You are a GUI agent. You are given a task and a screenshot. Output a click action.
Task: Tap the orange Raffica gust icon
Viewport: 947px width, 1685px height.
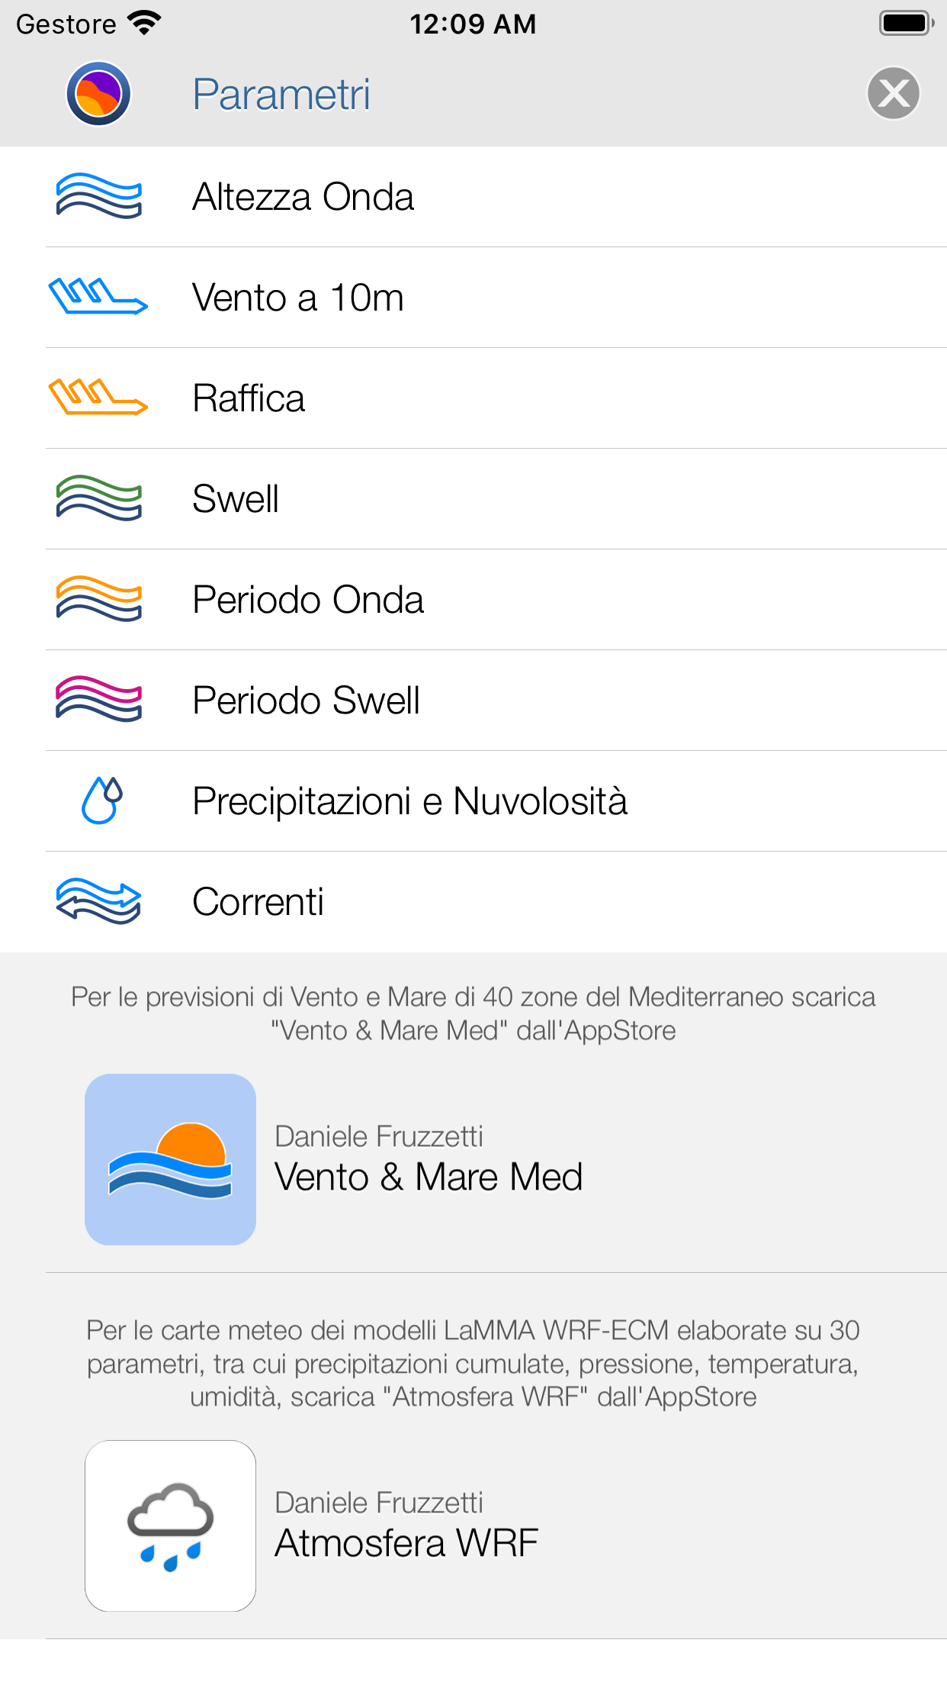(98, 398)
